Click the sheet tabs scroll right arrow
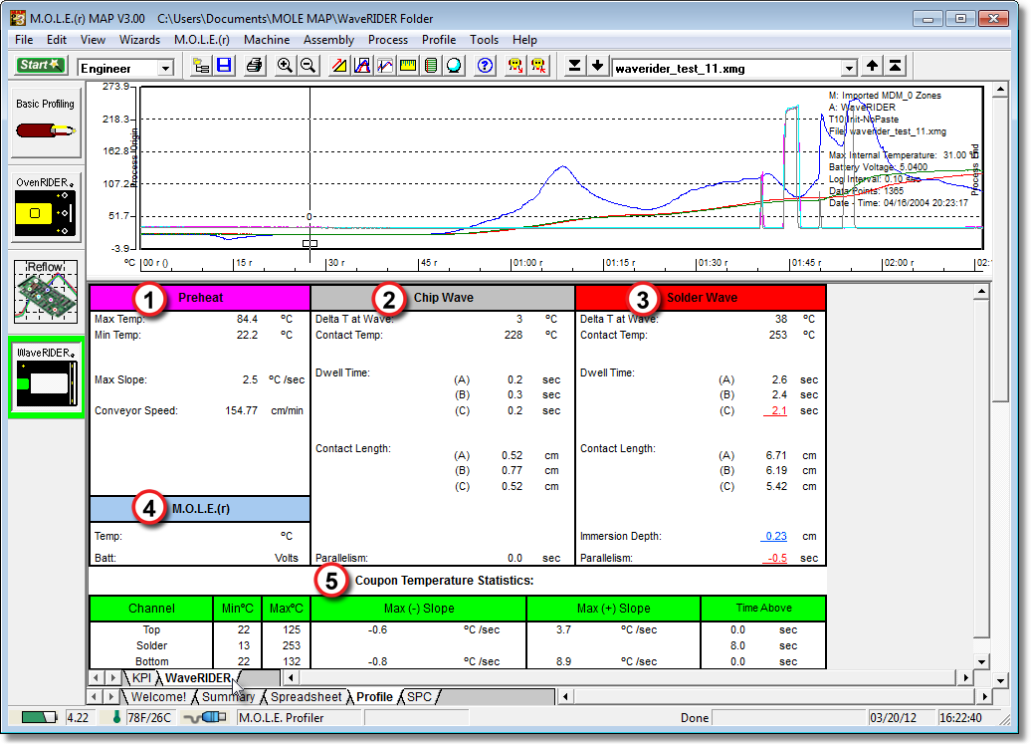This screenshot has width=1031, height=746. 112,677
